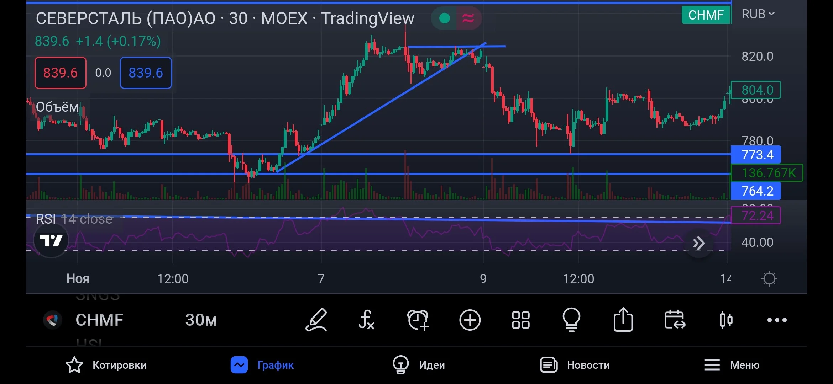Image resolution: width=833 pixels, height=384 pixels.
Task: Open the indicators fx menu
Action: [x=366, y=320]
